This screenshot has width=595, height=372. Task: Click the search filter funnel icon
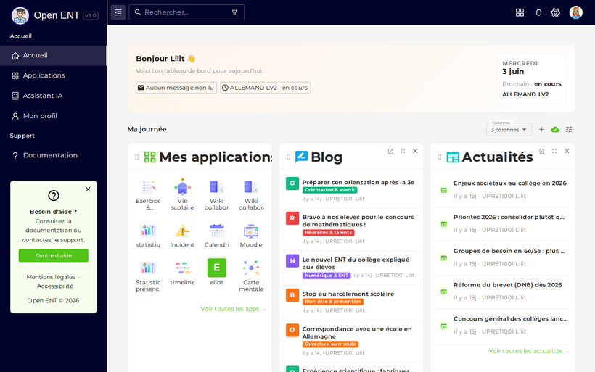[x=234, y=12]
